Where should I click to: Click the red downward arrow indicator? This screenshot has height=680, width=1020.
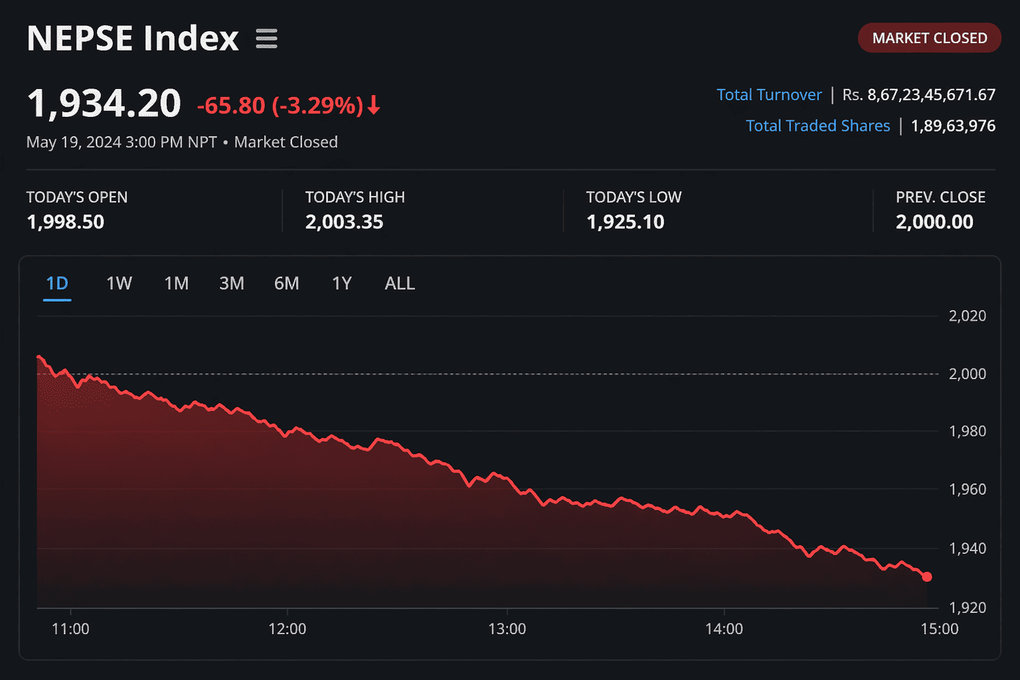374,105
